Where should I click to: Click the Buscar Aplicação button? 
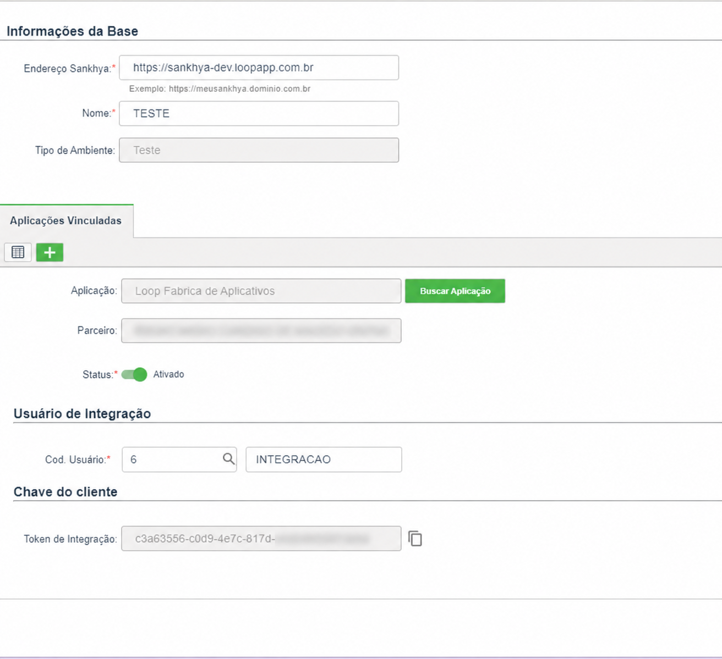coord(455,291)
